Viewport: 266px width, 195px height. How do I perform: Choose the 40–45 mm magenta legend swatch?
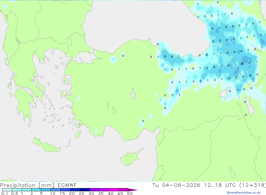(114, 190)
